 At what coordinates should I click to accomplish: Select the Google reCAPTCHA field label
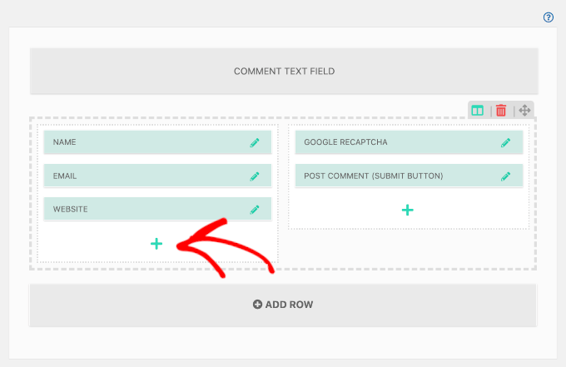pos(345,142)
